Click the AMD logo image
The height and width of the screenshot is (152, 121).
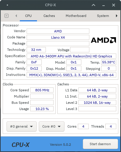(103, 40)
